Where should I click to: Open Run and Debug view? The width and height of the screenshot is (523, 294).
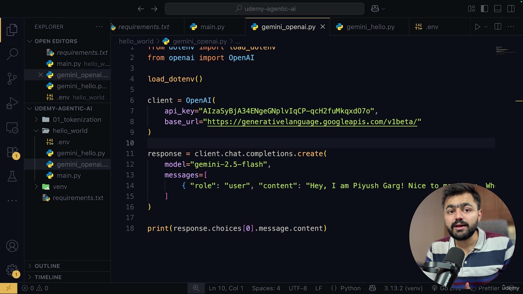[12, 103]
